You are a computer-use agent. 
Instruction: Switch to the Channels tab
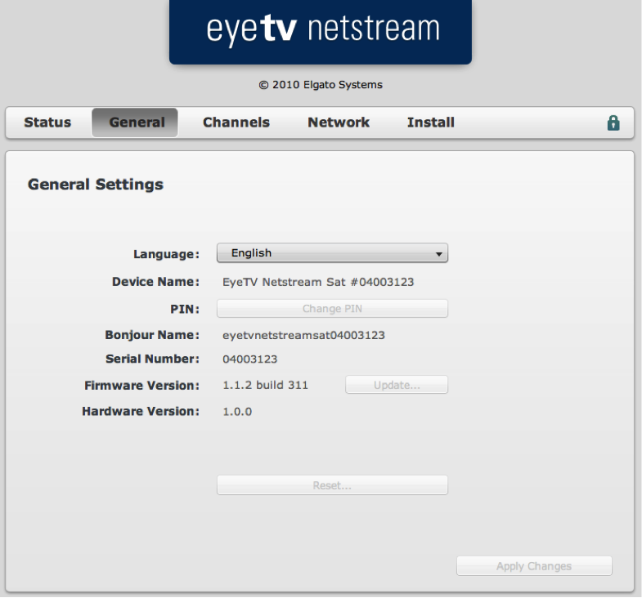(236, 123)
